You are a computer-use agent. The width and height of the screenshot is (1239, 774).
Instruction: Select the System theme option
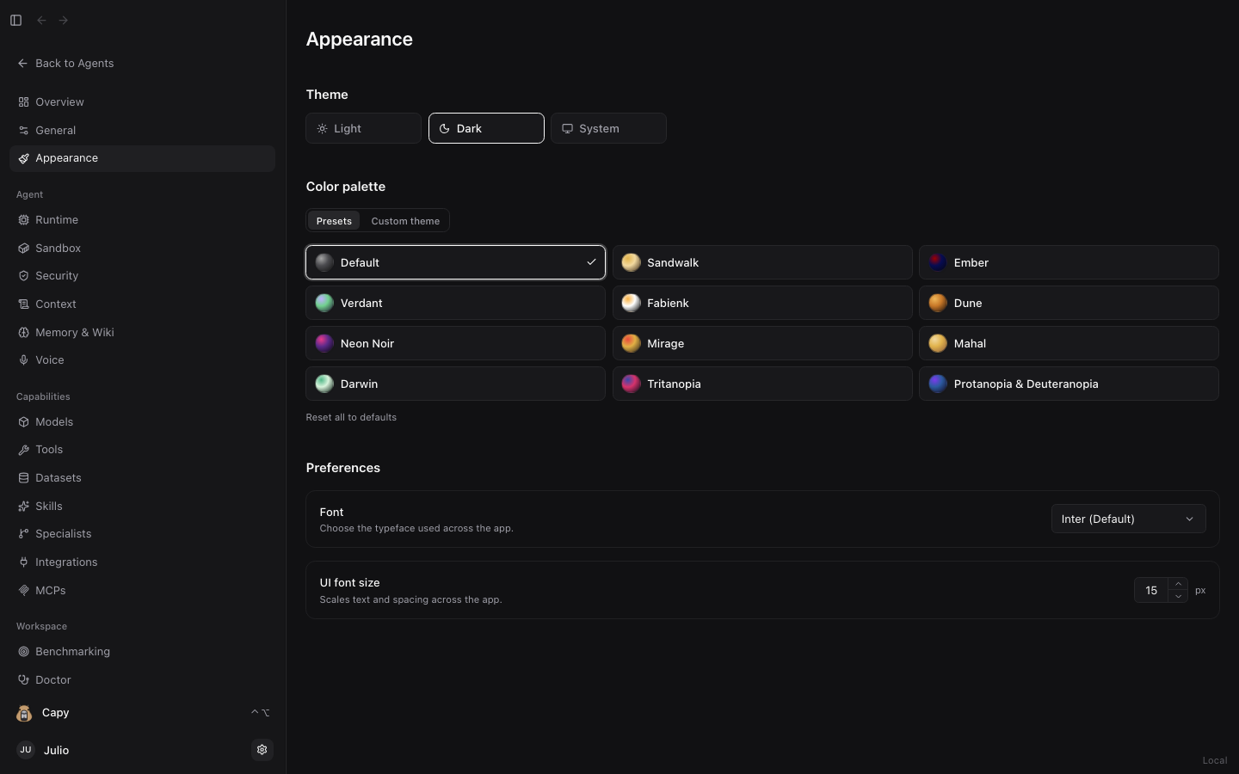point(608,128)
